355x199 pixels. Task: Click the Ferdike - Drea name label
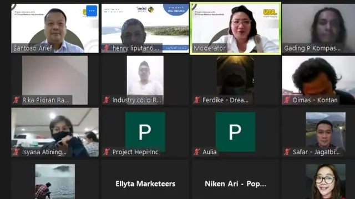pyautogui.click(x=225, y=100)
